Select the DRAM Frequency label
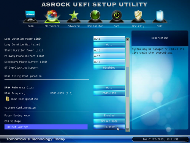 [x=15, y=93]
